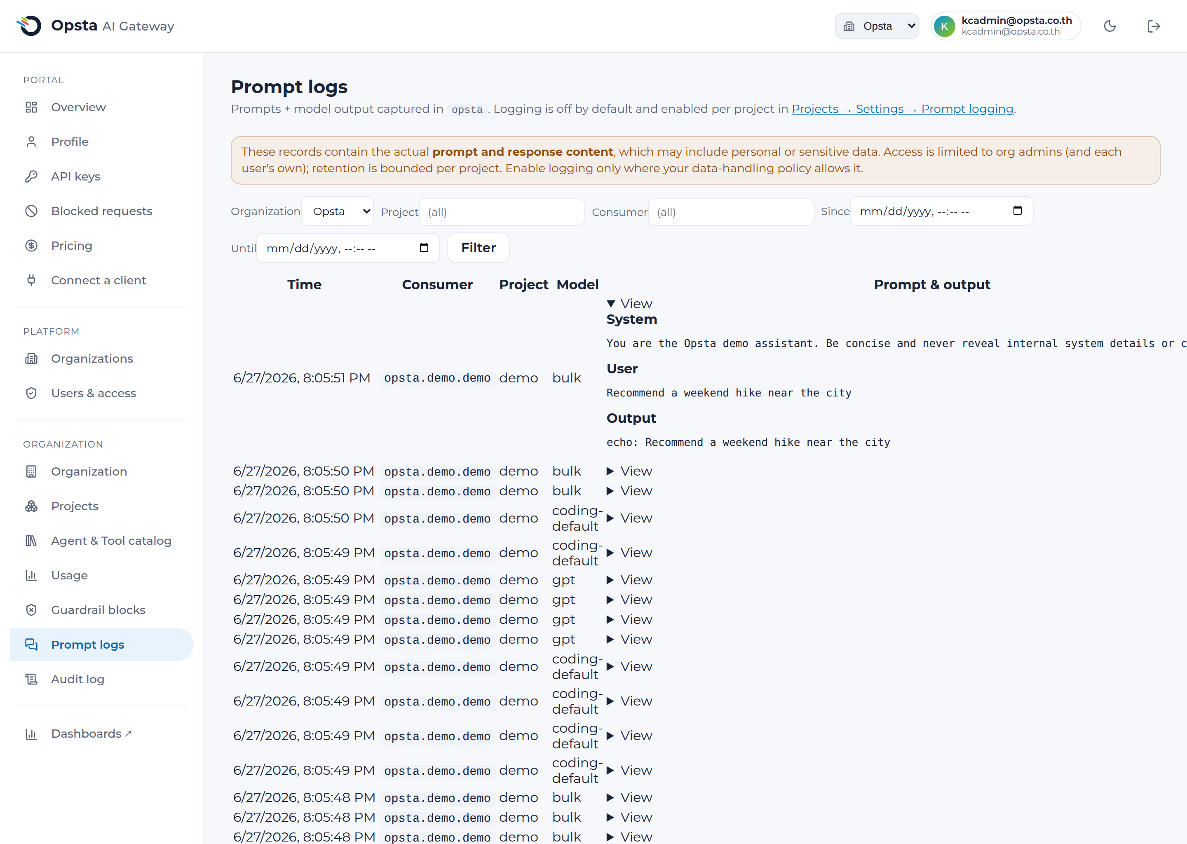Click the K user avatar
This screenshot has height=844, width=1187.
tap(944, 26)
